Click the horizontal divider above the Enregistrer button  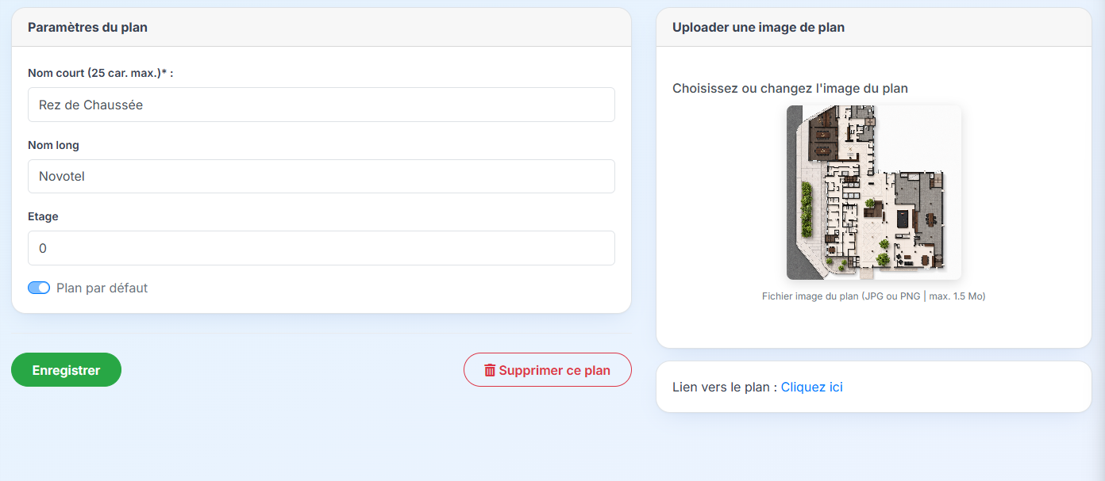pyautogui.click(x=321, y=334)
